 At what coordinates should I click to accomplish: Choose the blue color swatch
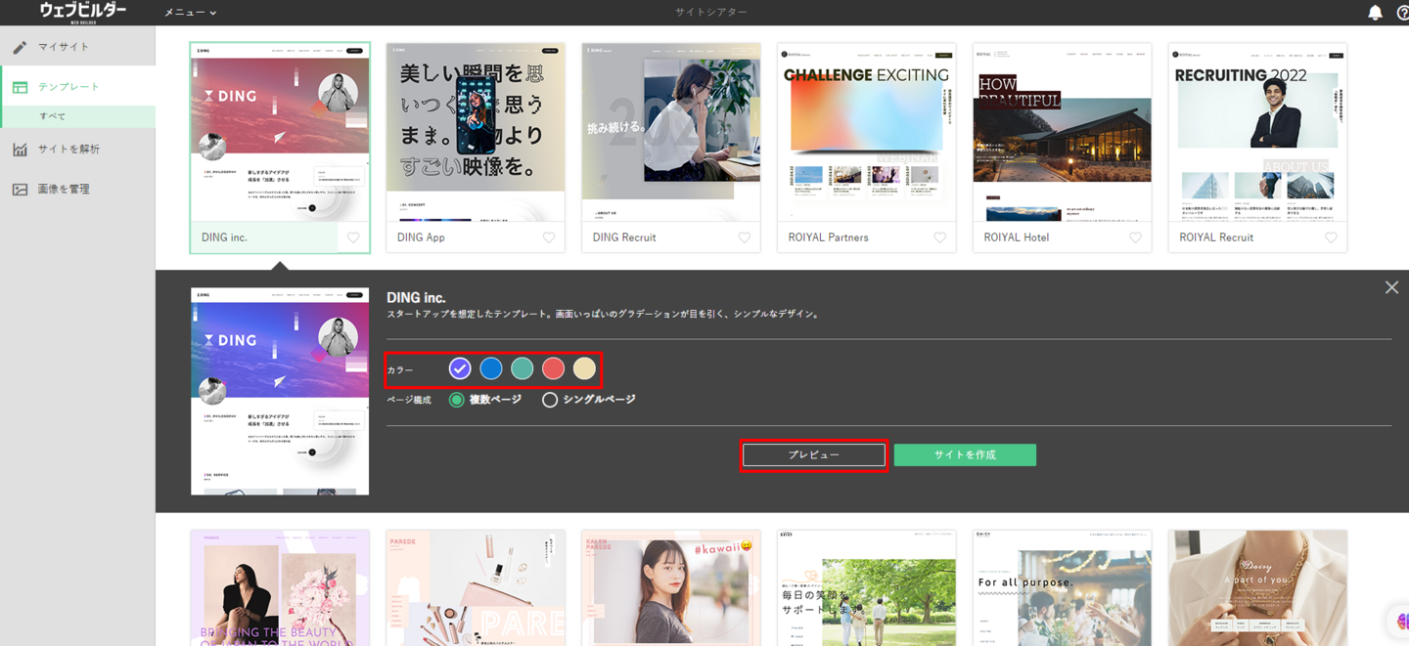click(491, 368)
